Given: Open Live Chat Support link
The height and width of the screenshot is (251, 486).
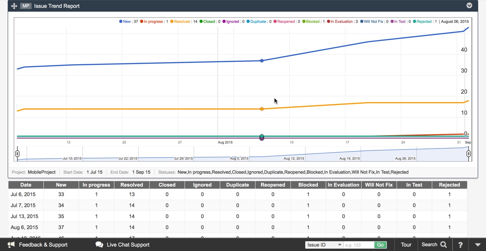Looking at the screenshot, I should (x=128, y=245).
